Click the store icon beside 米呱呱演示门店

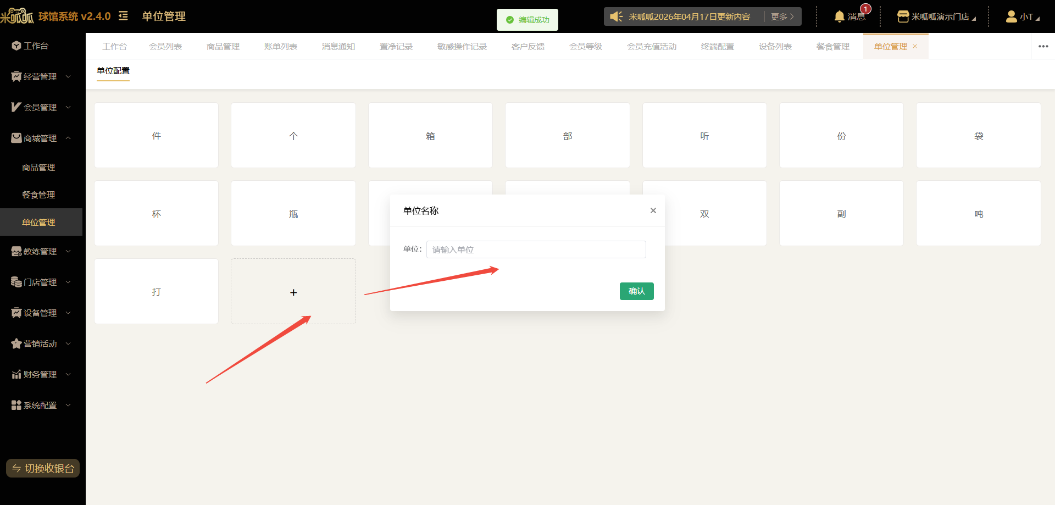coord(903,16)
